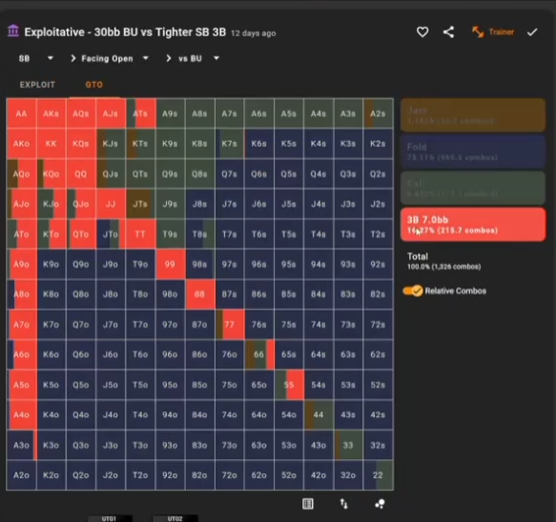Switch to the EXPLOIT tab
The width and height of the screenshot is (556, 522).
pos(37,85)
